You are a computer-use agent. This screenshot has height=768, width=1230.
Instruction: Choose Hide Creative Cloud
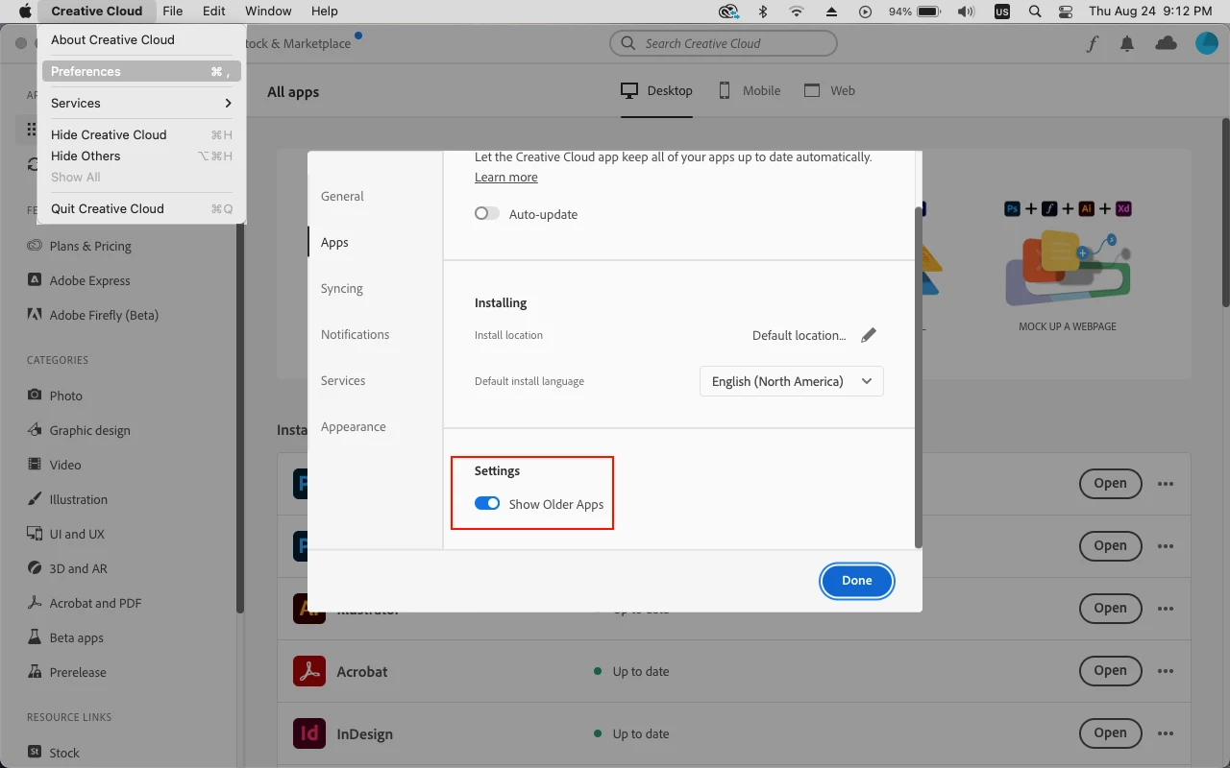(x=141, y=134)
